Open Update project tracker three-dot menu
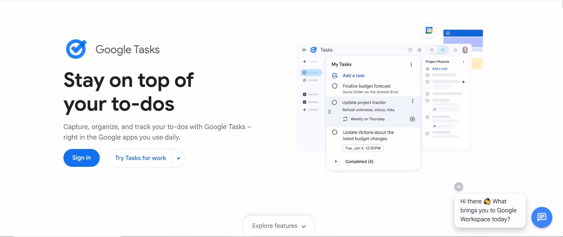Viewport: 563px width, 237px height. (x=412, y=101)
